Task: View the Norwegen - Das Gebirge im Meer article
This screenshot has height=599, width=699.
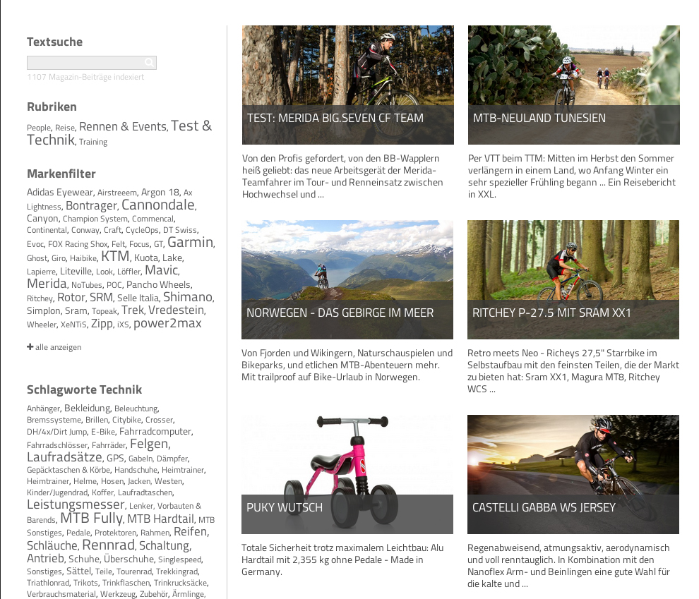Action: coord(347,279)
